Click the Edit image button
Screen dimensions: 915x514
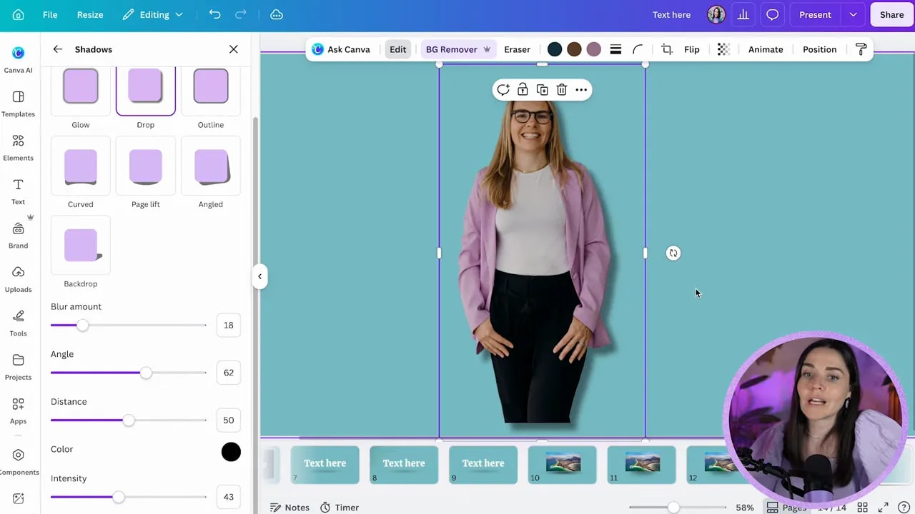click(x=397, y=49)
